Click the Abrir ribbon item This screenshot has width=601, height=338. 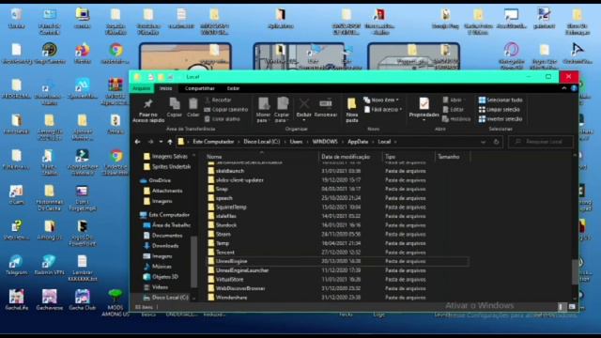[453, 100]
